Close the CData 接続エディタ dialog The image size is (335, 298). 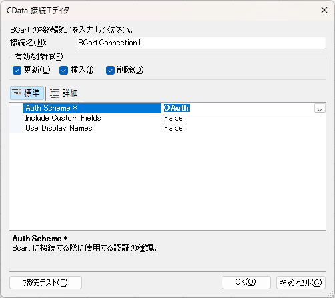(324, 10)
